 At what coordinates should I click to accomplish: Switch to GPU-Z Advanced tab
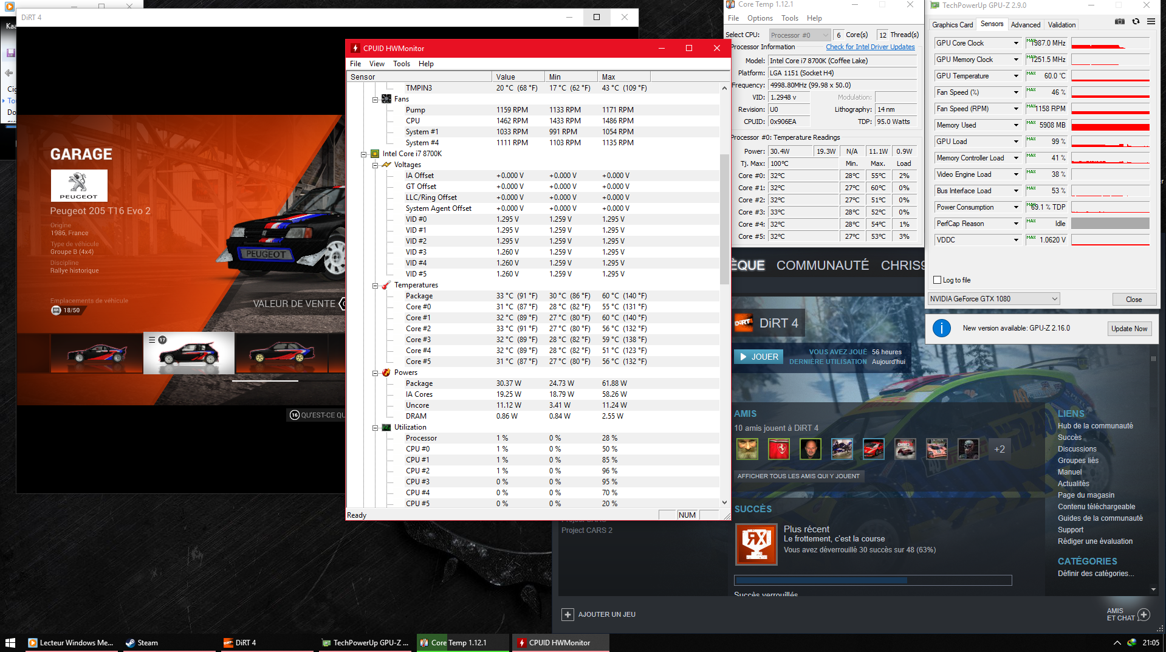(x=1025, y=25)
